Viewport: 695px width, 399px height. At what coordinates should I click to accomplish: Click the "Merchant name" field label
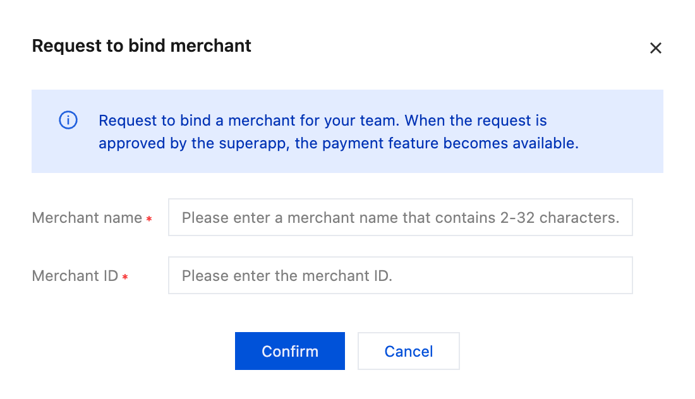pyautogui.click(x=87, y=218)
